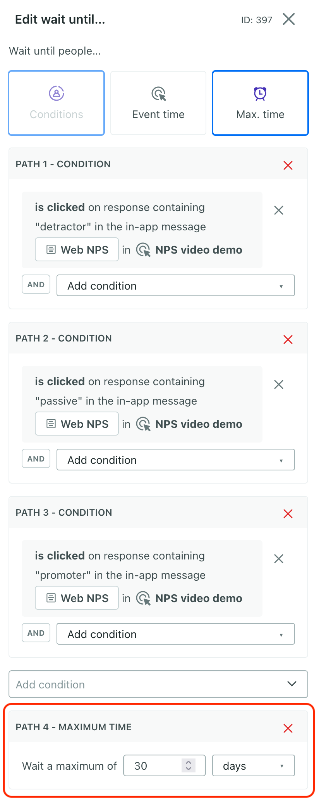The image size is (319, 803).
Task: Click the ID: 397 link
Action: click(257, 20)
